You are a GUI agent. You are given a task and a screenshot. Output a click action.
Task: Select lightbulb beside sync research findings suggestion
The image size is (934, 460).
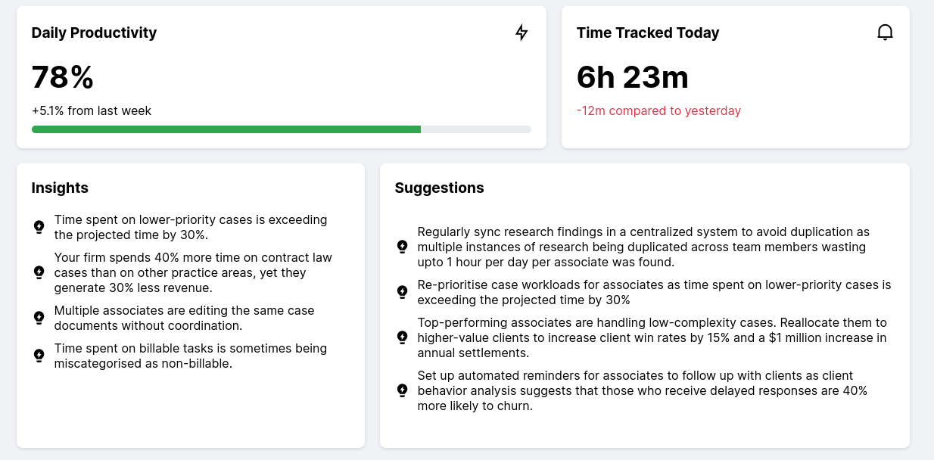(x=403, y=247)
